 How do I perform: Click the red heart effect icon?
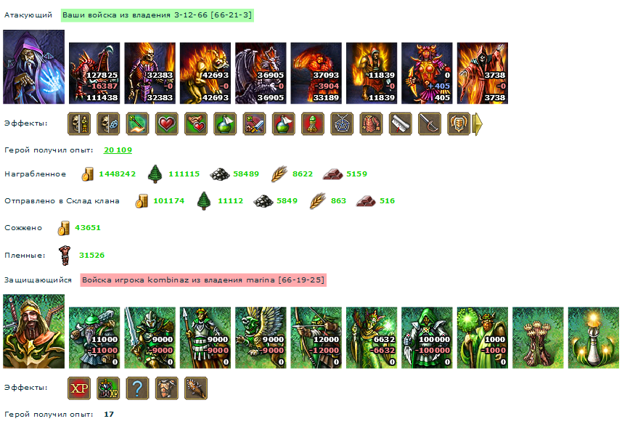coord(167,123)
